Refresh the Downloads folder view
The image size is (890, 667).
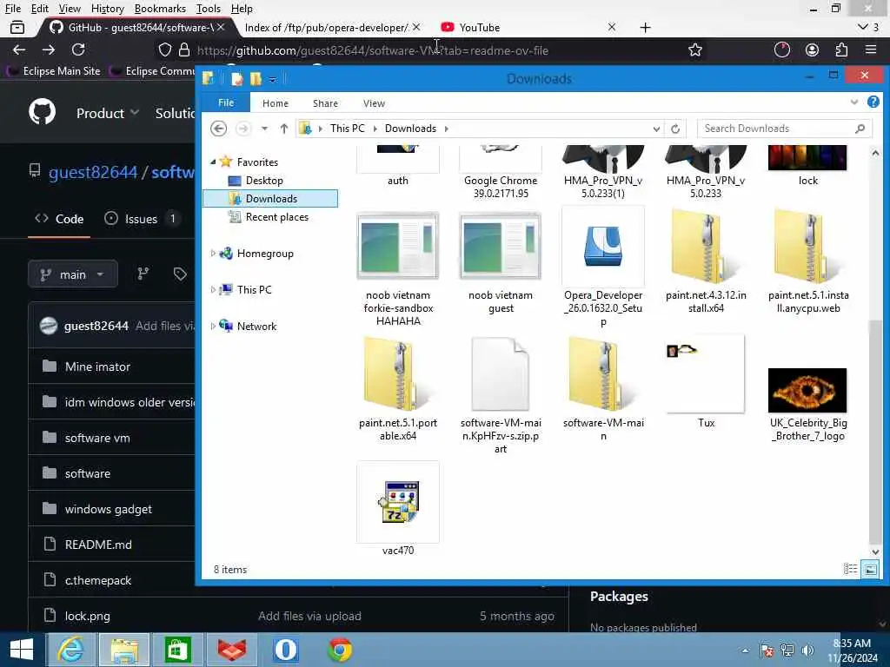point(675,129)
